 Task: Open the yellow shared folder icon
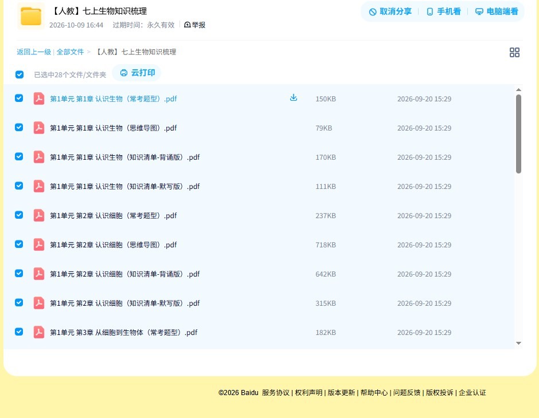click(31, 16)
